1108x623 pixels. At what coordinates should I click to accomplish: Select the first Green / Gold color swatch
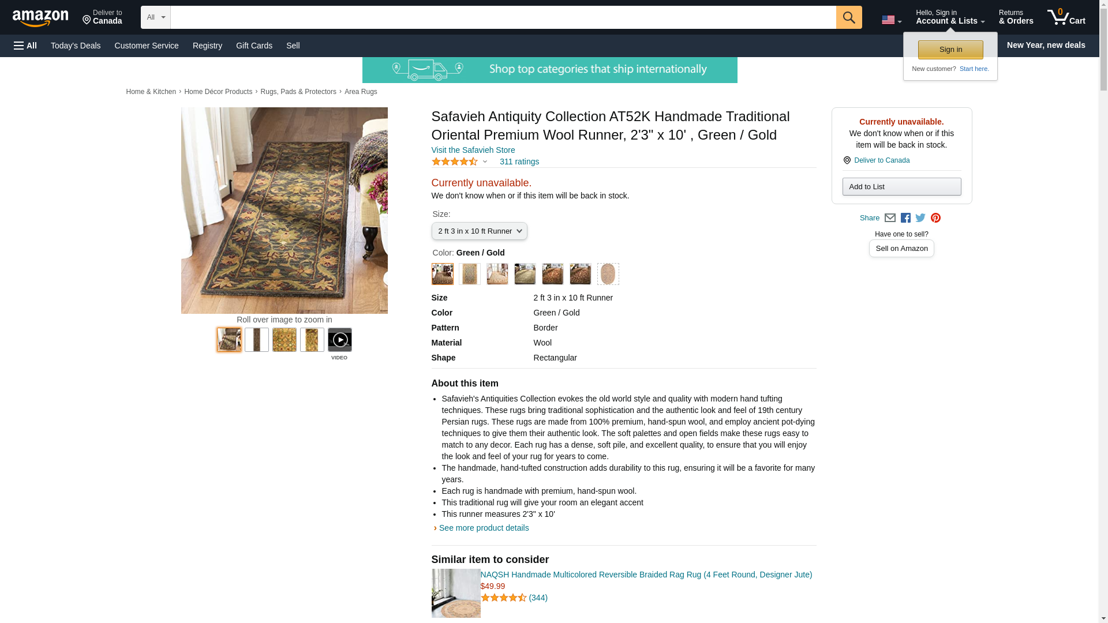click(443, 274)
